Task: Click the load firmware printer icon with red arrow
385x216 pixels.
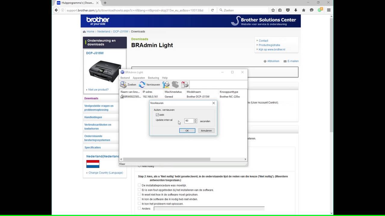Action: point(185,85)
